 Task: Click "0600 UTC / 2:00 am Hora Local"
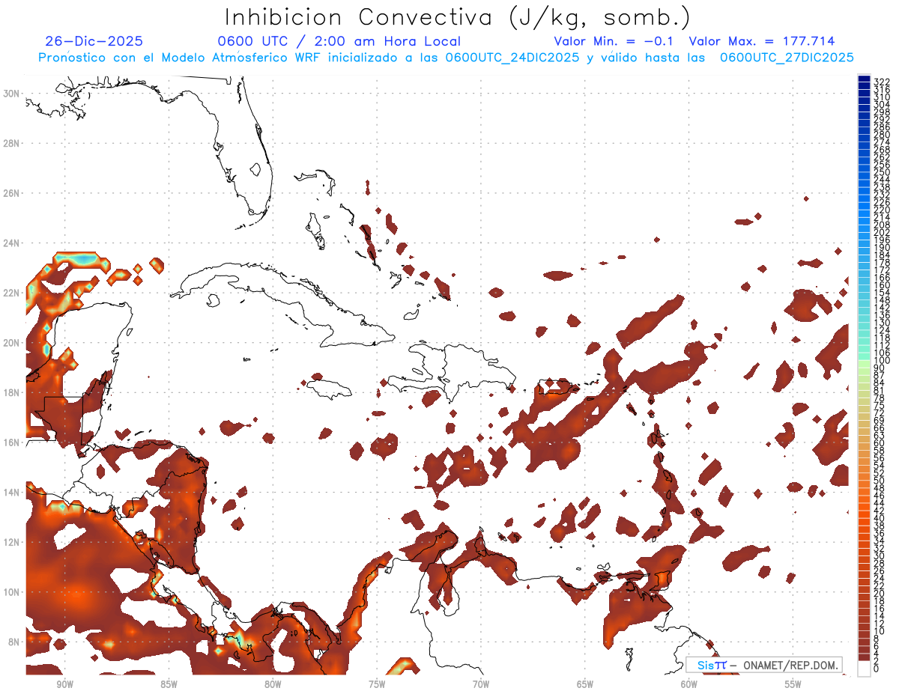[x=339, y=42]
